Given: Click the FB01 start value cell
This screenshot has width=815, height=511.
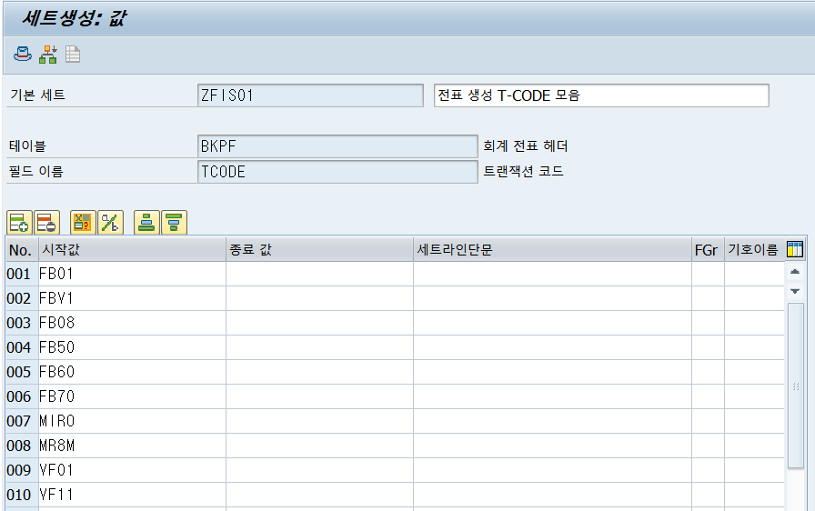Looking at the screenshot, I should [132, 274].
